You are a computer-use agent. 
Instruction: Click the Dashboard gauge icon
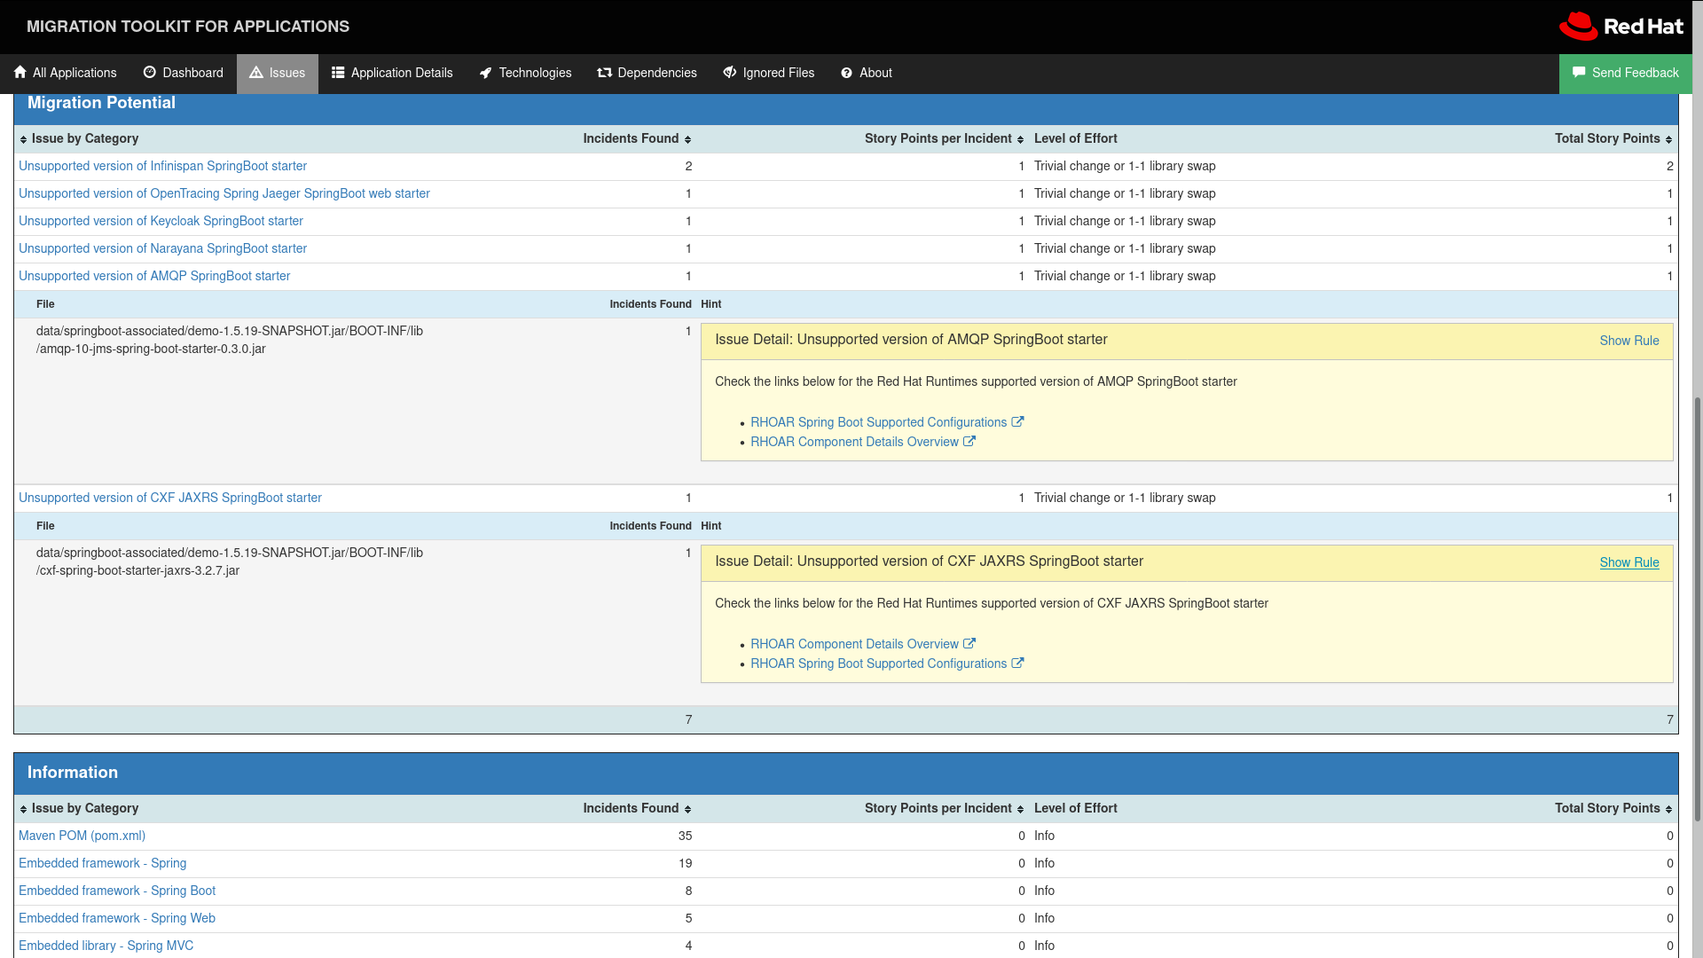(149, 73)
